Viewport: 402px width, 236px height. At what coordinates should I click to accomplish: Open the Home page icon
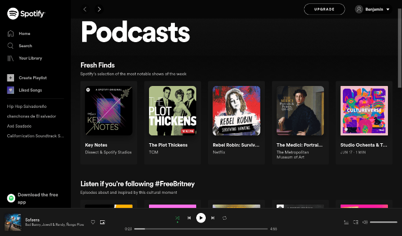tap(11, 34)
